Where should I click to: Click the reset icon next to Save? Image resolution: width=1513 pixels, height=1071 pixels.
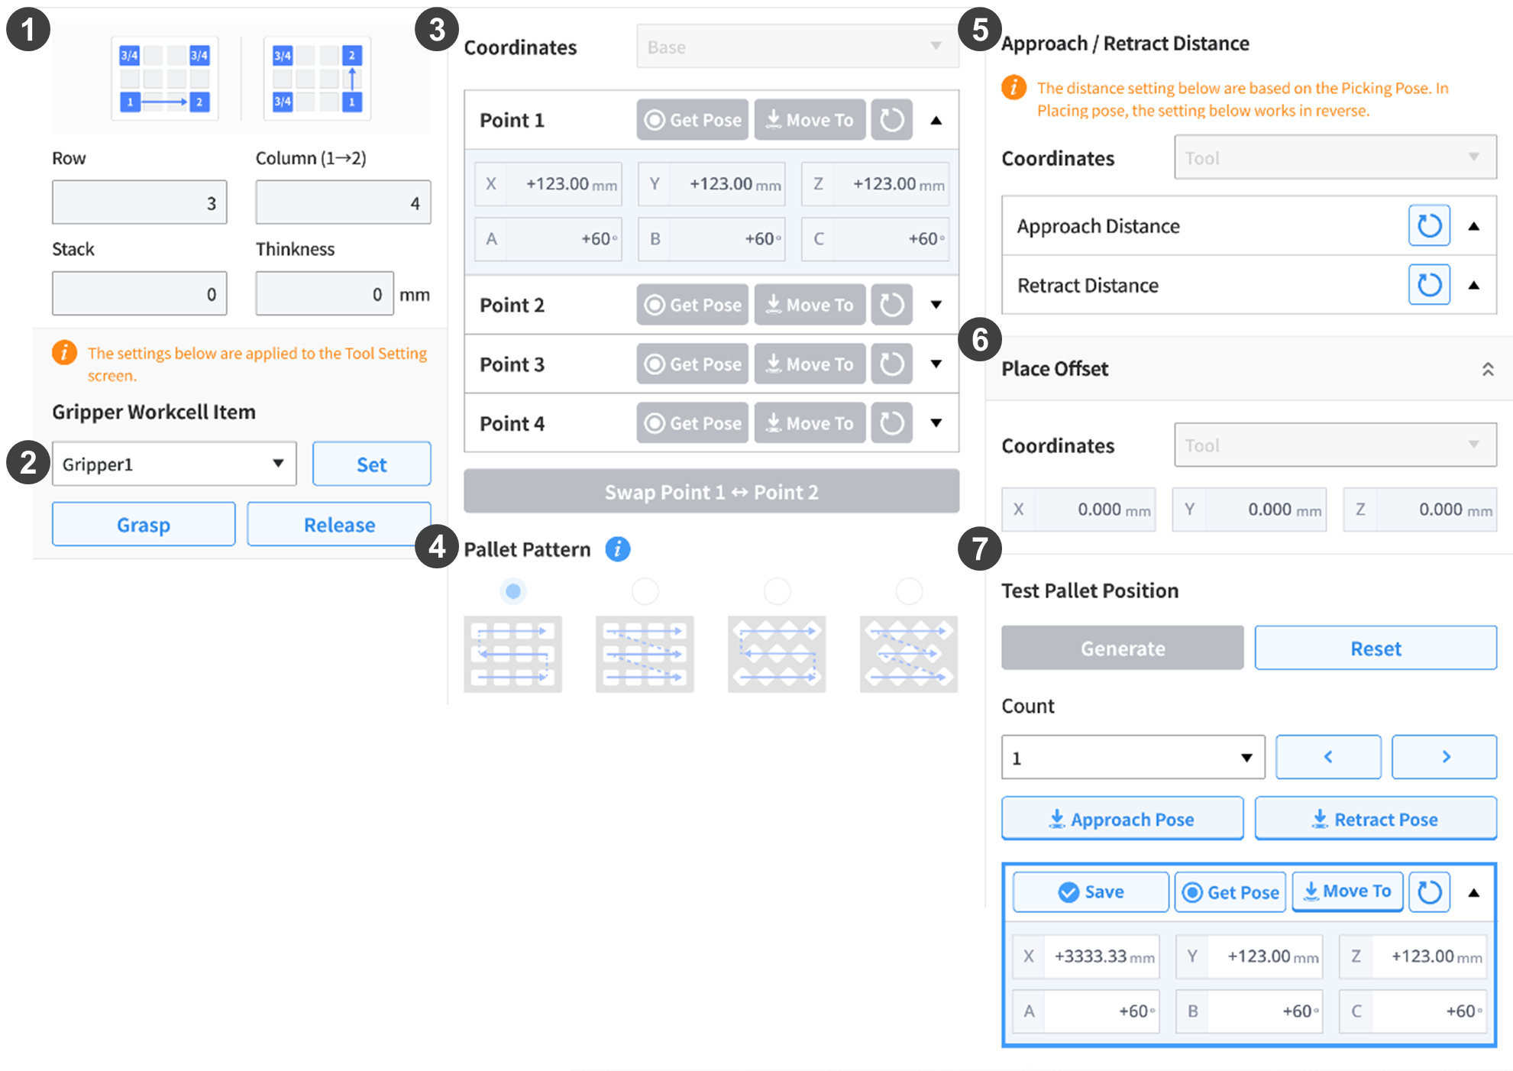click(1428, 891)
